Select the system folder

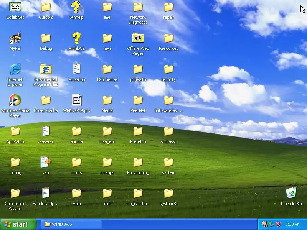point(168,162)
